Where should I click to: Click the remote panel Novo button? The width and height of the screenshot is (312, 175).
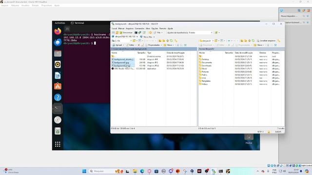259,45
